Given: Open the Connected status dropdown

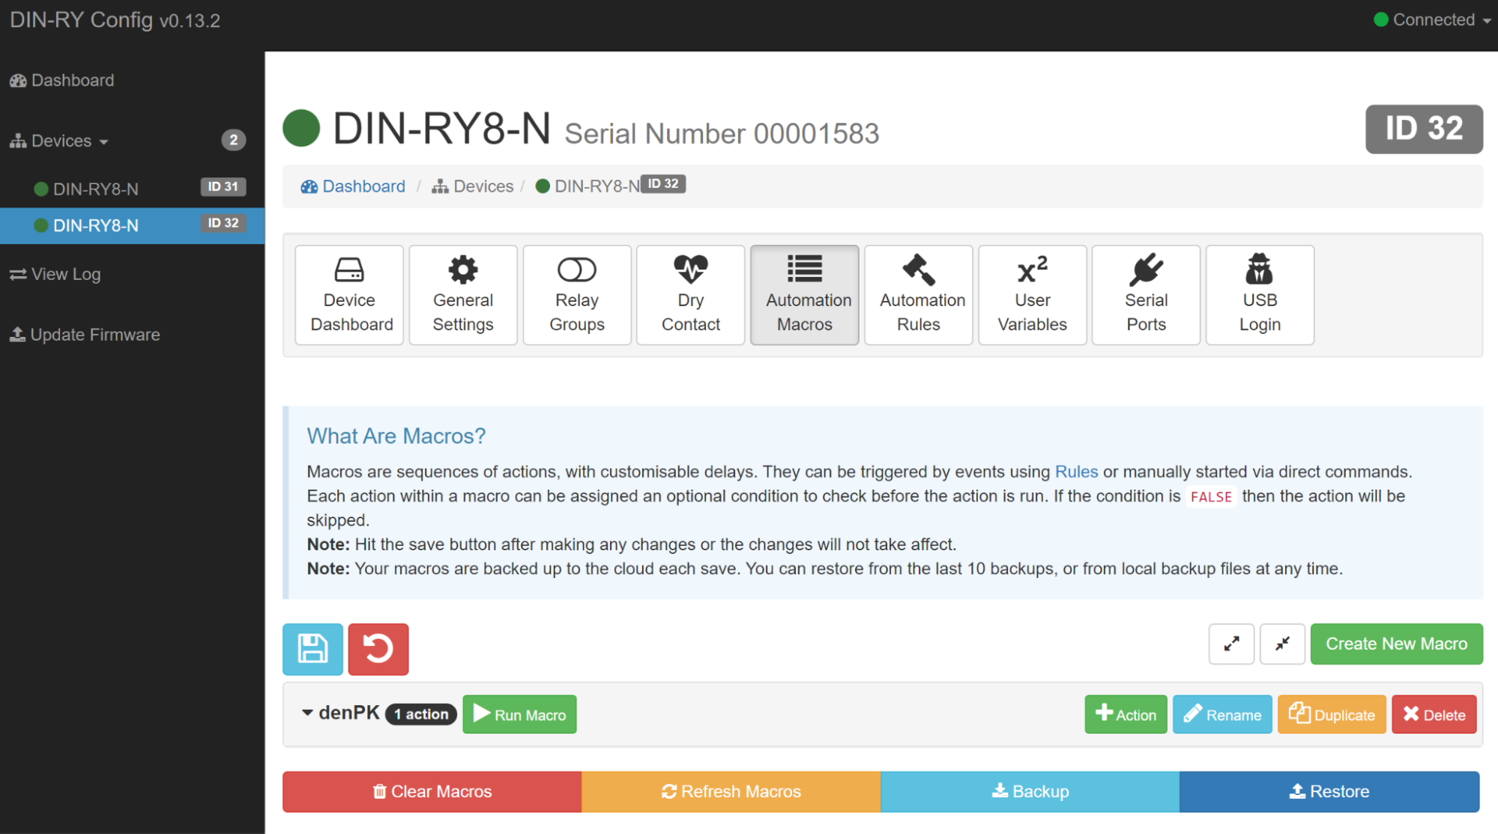Looking at the screenshot, I should tap(1432, 20).
